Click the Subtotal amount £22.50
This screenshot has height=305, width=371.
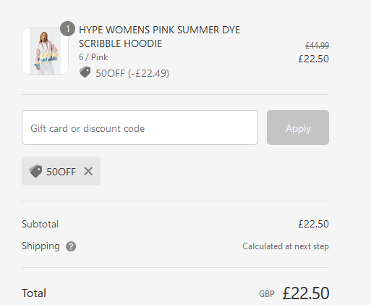pyautogui.click(x=313, y=224)
